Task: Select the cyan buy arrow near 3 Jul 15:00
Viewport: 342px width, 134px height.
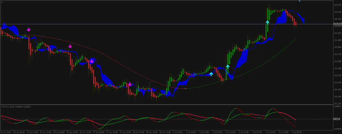Action: click(267, 22)
